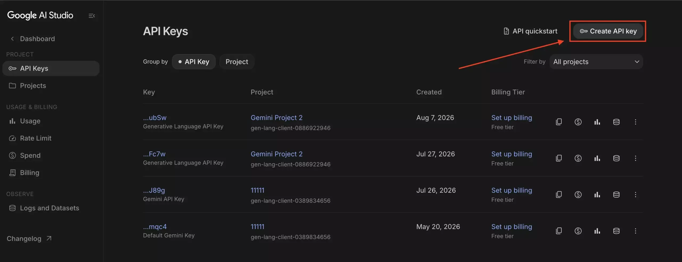Copy the ...mqc4 API key
682x262 pixels.
click(x=559, y=231)
